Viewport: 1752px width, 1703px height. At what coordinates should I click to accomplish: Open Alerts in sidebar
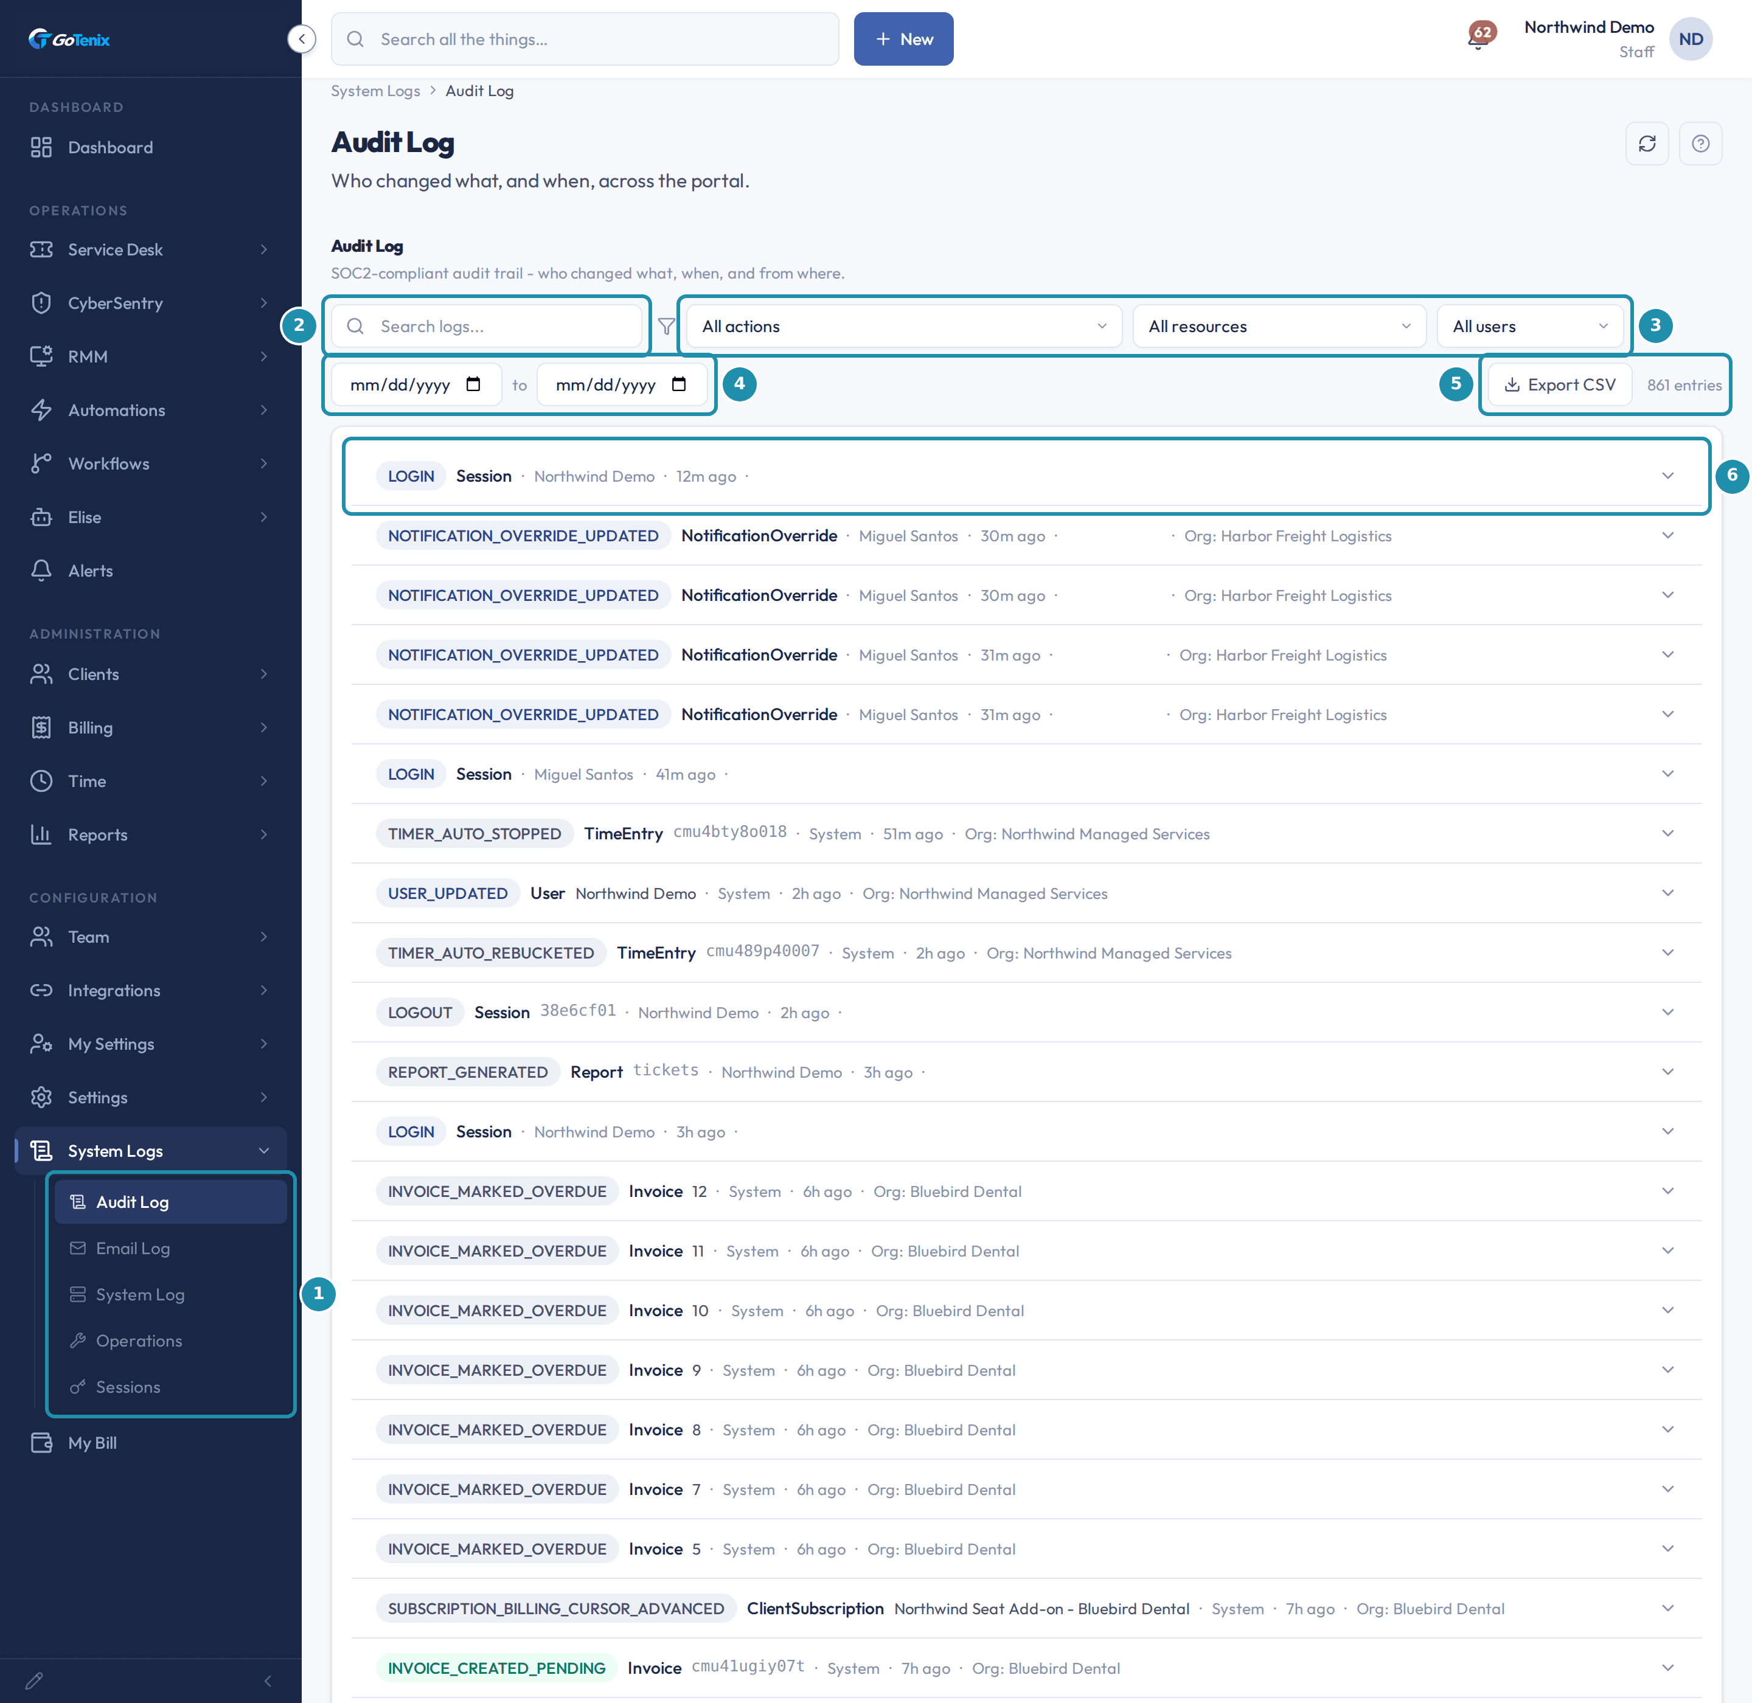click(150, 571)
